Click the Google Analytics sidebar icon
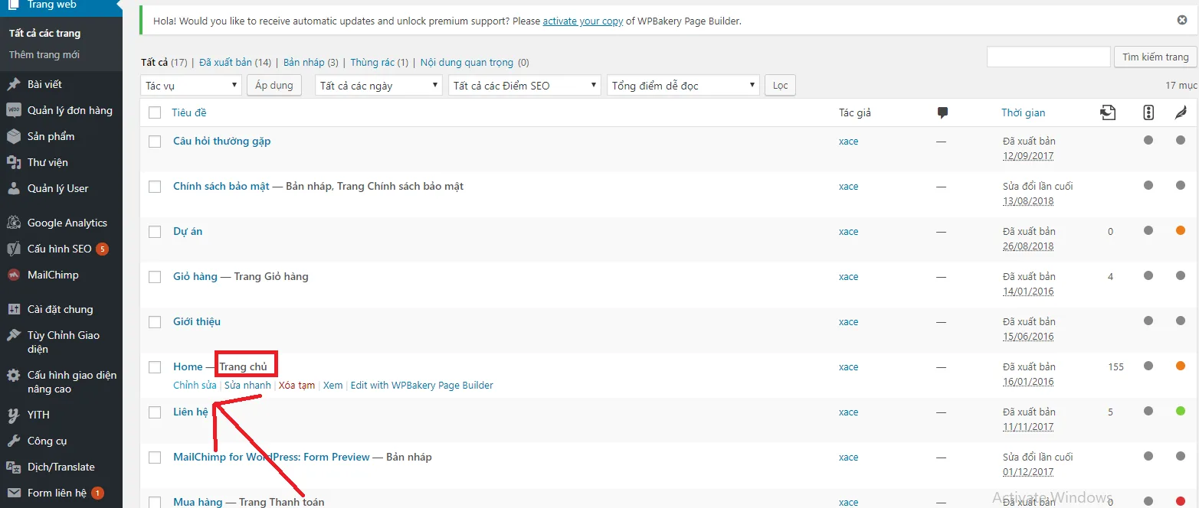1199x508 pixels. coord(14,223)
